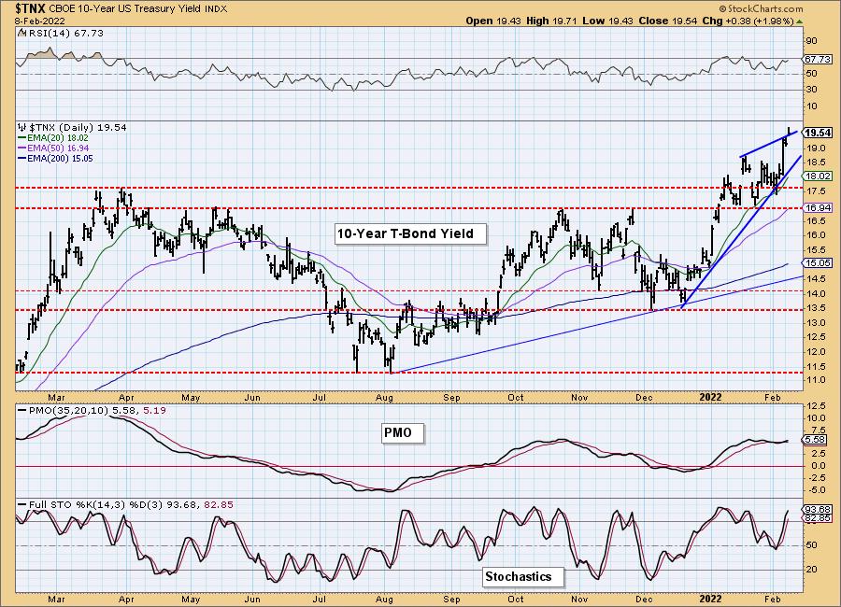
Task: Click the PMO(35,20,10) 5.58, 5.19 label
Action: click(96, 410)
